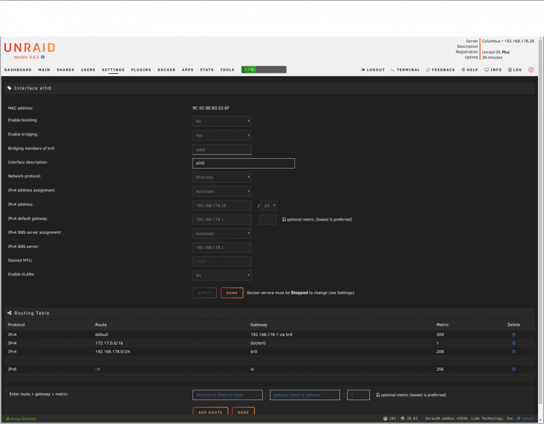This screenshot has width=544, height=424.
Task: Click the tag icon beside Interface eth0
Action: pyautogui.click(x=9, y=88)
